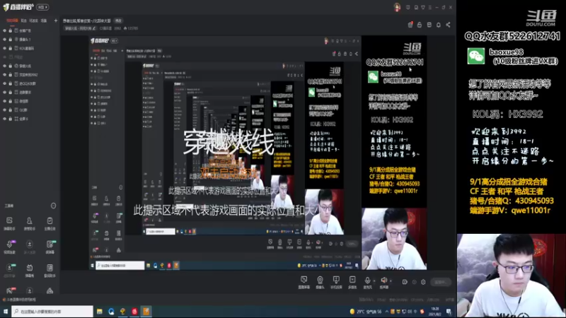
Task: Open the red NetEase Music taskbar icon
Action: pos(134,312)
